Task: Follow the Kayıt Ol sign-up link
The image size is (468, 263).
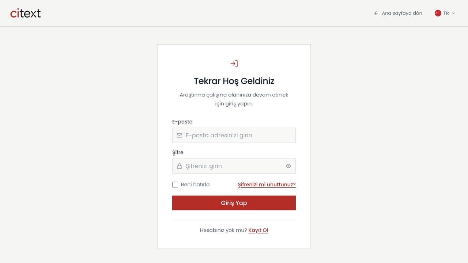Action: pyautogui.click(x=258, y=230)
